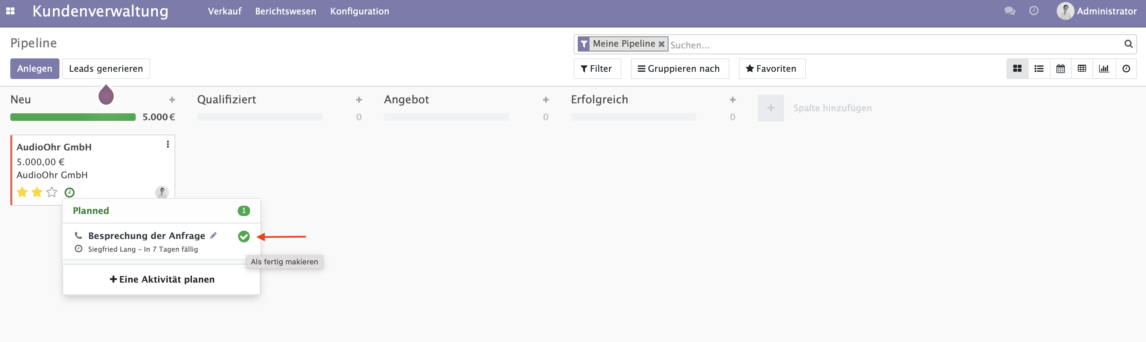Click the Planned heading in activity popup
Viewport: 1146px width, 342px height.
coord(91,211)
